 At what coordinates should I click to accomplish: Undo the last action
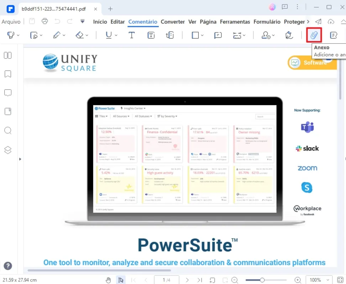57,21
